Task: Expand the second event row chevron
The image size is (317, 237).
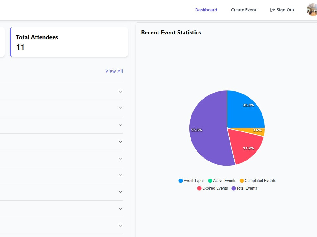Action: pos(120,108)
